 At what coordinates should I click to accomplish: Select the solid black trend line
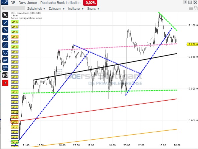coord(105,67)
